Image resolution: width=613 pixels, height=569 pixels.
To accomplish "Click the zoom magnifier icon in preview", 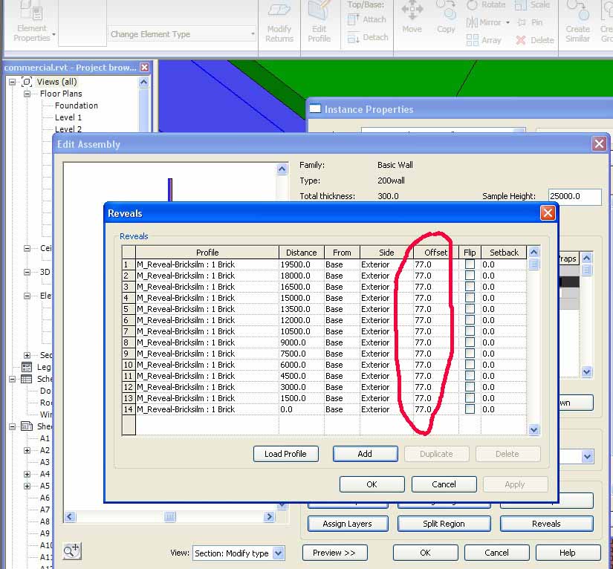I will pos(72,550).
